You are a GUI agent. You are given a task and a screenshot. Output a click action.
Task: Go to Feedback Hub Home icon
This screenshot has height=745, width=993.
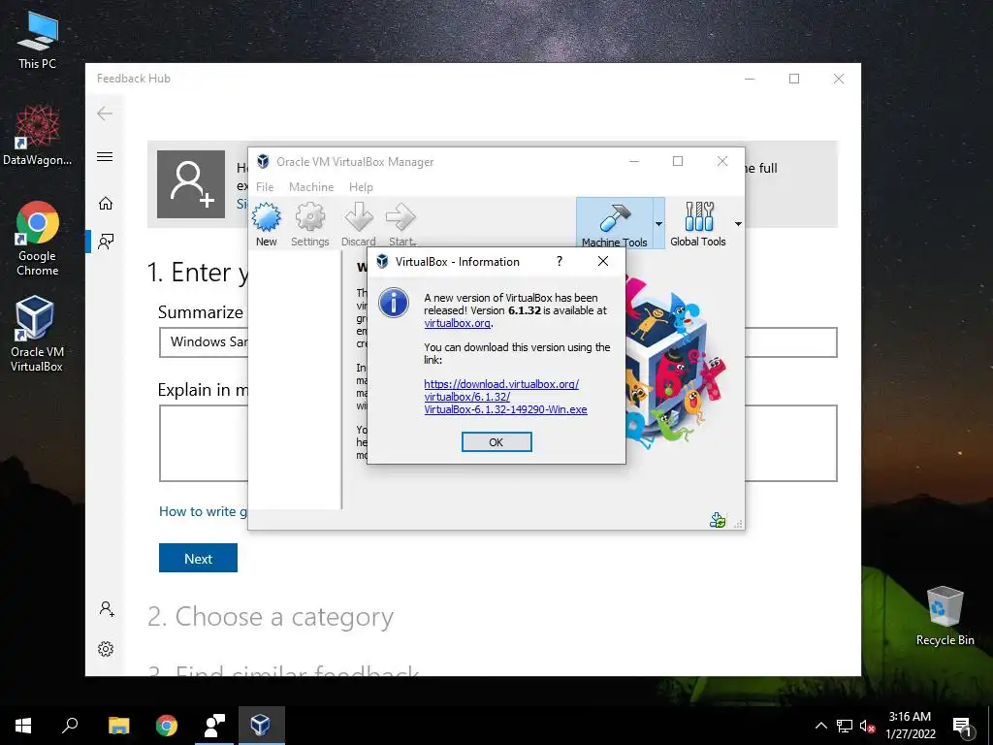pos(106,204)
